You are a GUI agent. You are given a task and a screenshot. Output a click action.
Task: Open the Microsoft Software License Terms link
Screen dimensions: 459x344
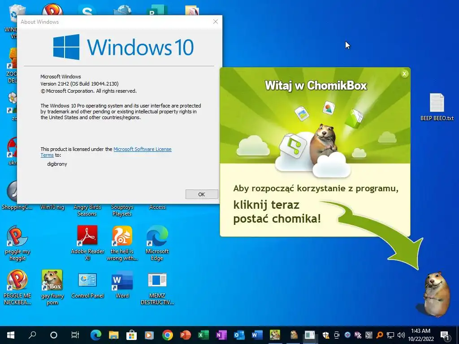click(x=142, y=149)
